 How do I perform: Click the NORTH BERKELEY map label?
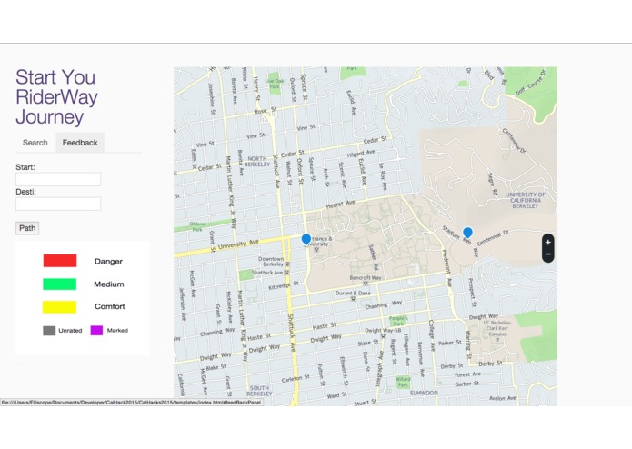pos(257,162)
